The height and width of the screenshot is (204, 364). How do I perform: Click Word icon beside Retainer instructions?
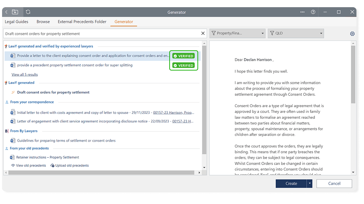(12, 157)
